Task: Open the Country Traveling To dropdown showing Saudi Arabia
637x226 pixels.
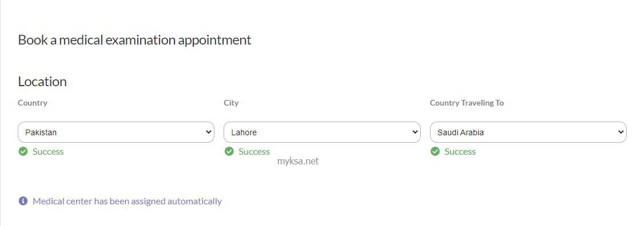Action: pyautogui.click(x=528, y=132)
